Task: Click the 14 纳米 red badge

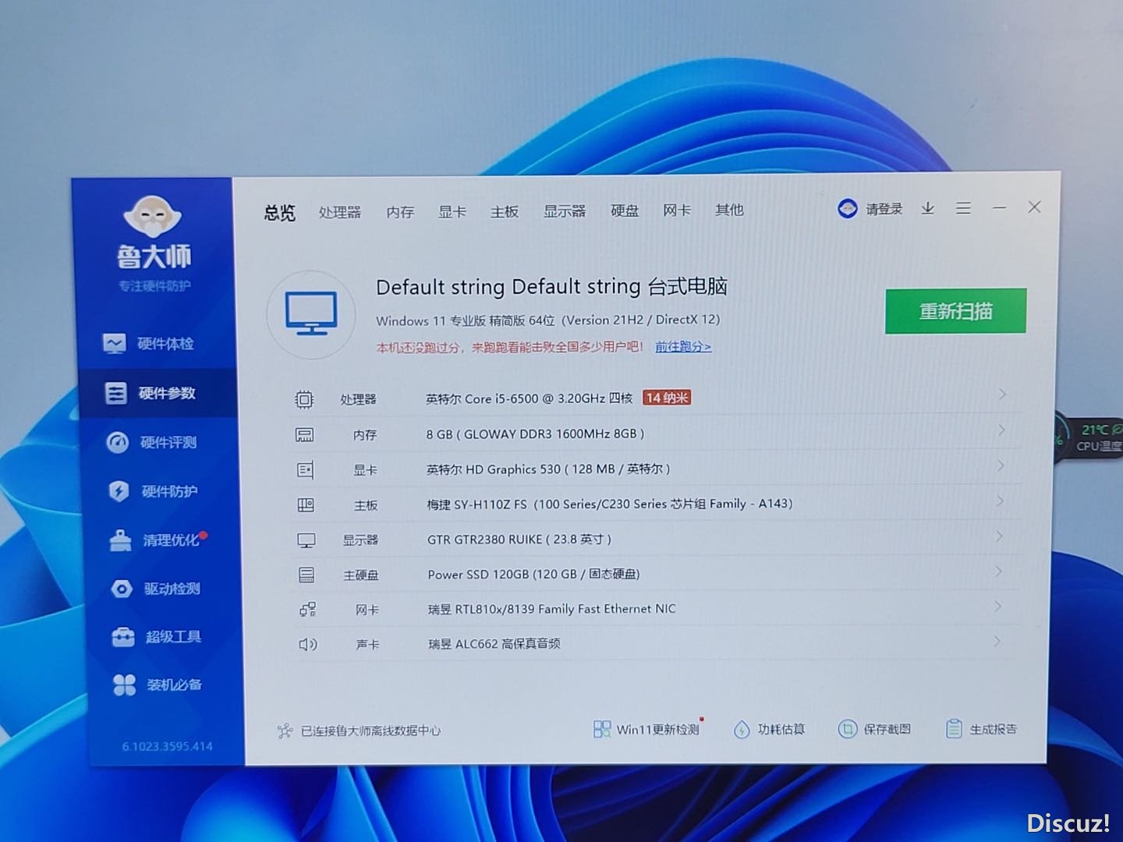Action: (x=667, y=398)
